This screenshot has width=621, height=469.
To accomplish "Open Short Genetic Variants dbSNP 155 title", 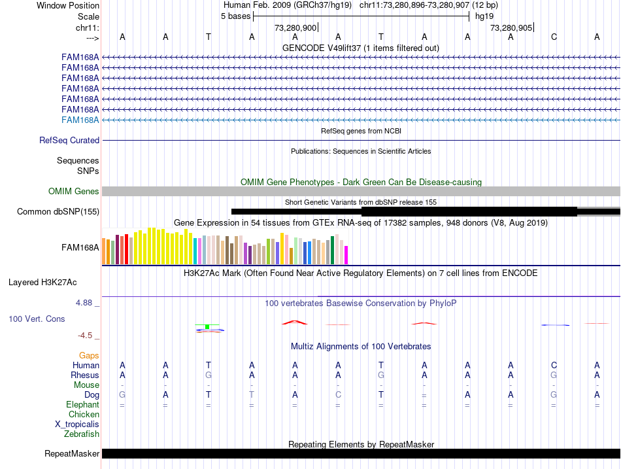I will 361,202.
